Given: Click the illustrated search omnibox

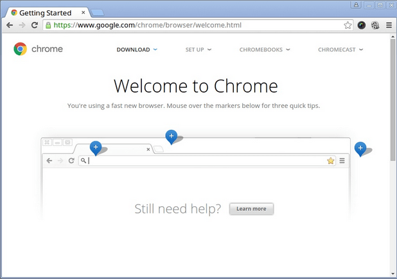Looking at the screenshot, I should [x=207, y=161].
